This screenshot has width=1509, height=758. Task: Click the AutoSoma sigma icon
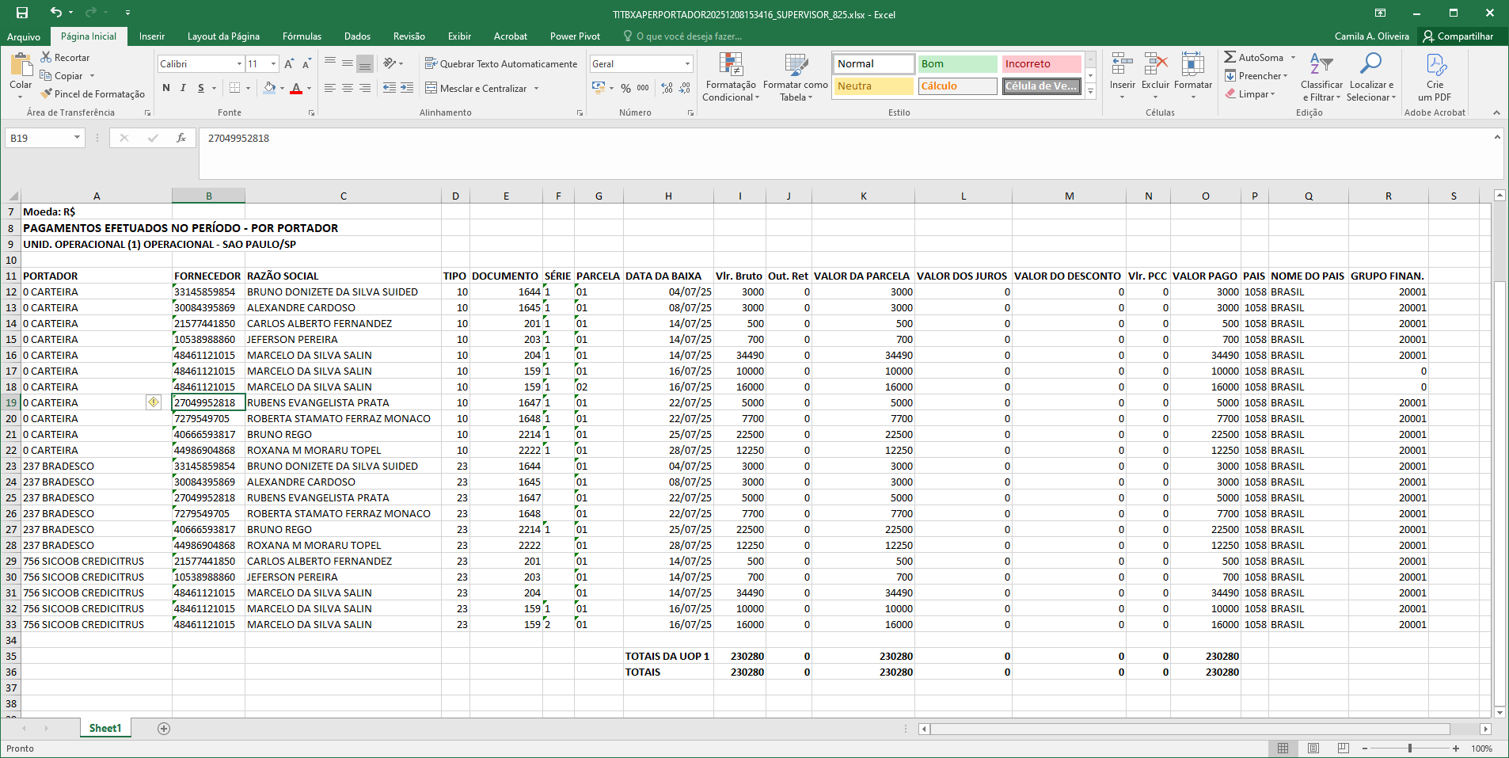coord(1230,57)
